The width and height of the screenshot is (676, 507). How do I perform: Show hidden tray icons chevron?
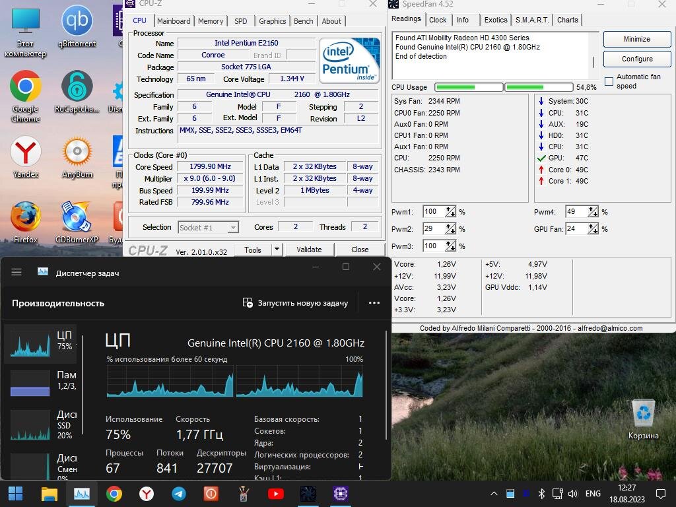click(x=494, y=494)
